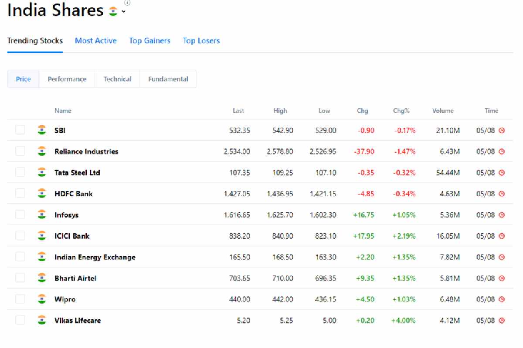Image resolution: width=523 pixels, height=348 pixels.
Task: Open the Top Gainers tab
Action: [x=149, y=40]
